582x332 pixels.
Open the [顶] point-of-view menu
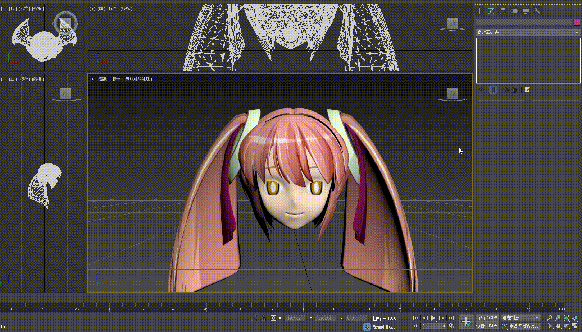tap(13, 9)
